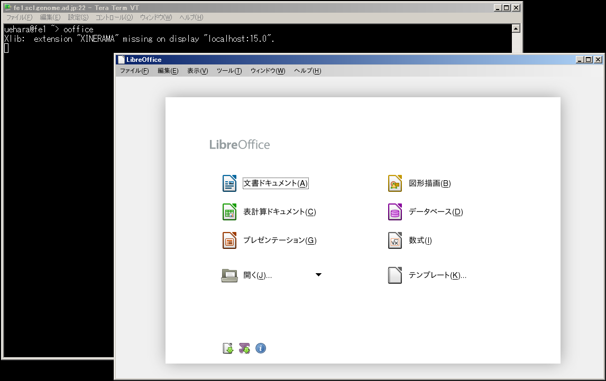Start a new 図形描画(B)
Viewport: 606px width, 381px height.
tap(430, 183)
